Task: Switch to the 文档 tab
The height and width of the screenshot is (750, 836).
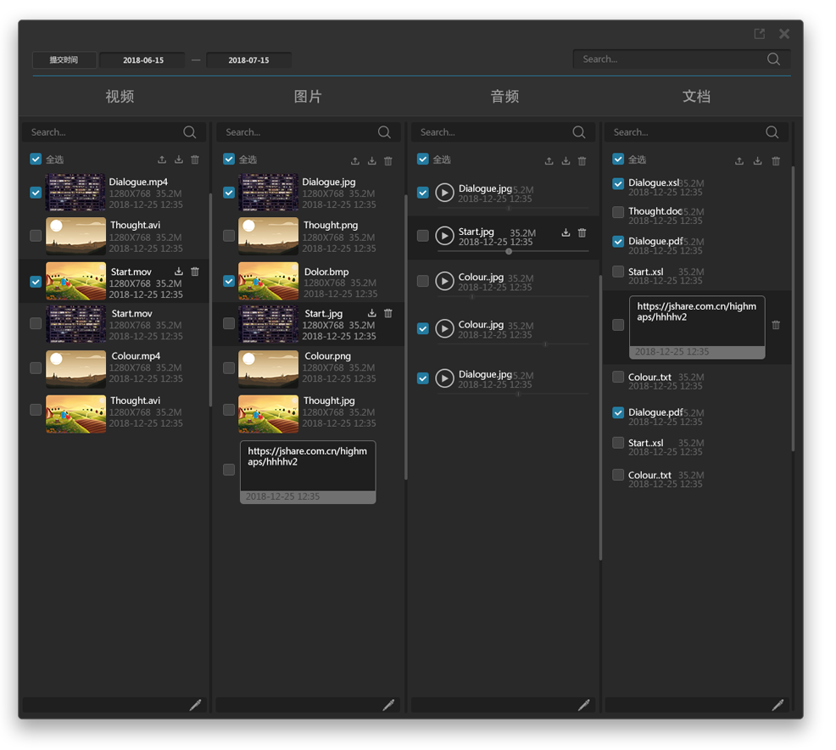Action: (x=696, y=97)
